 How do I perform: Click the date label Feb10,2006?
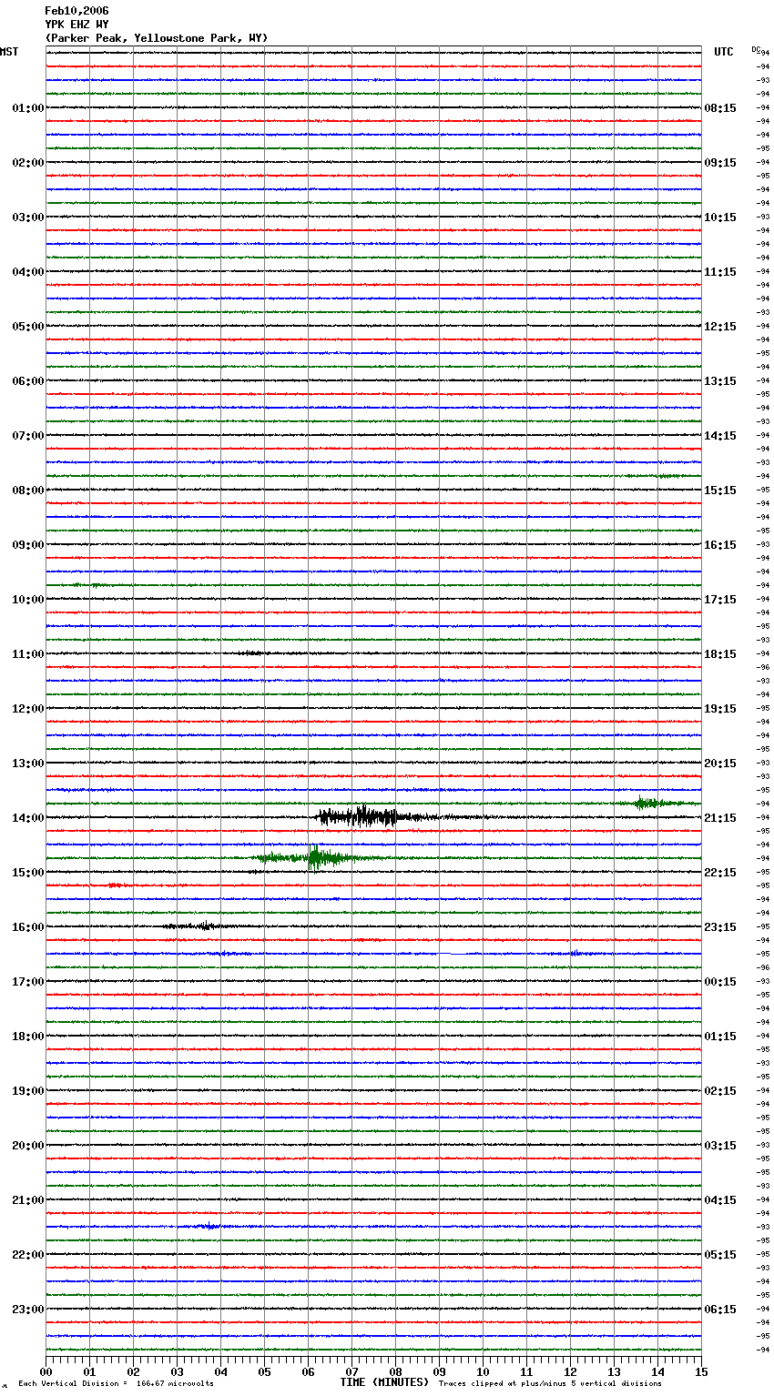(x=76, y=11)
